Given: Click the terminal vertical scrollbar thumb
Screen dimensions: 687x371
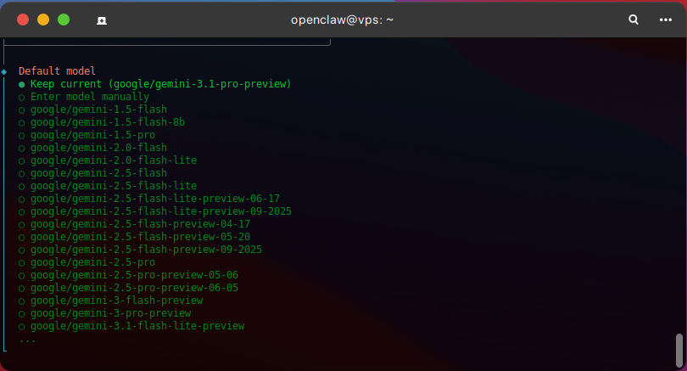Looking at the screenshot, I should pyautogui.click(x=679, y=348).
